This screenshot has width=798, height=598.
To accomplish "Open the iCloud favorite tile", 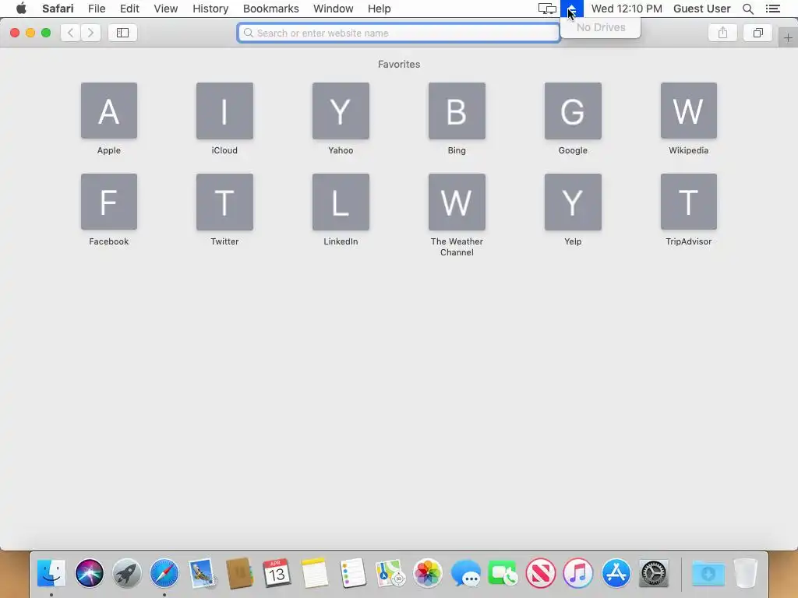I will (224, 111).
